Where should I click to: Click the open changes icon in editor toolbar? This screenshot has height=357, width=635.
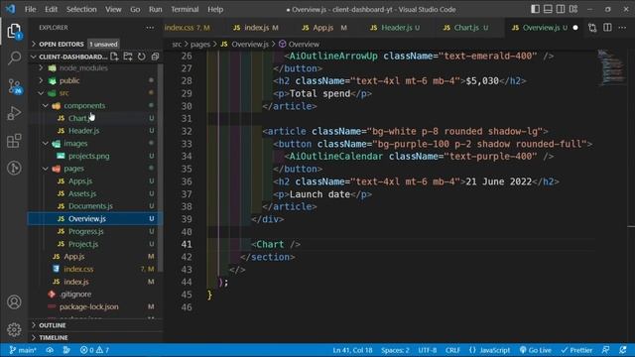point(592,28)
